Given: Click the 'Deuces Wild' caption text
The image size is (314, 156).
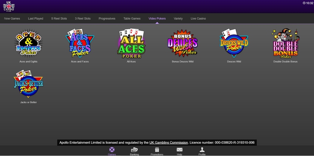Looking at the screenshot, I should point(234,62).
